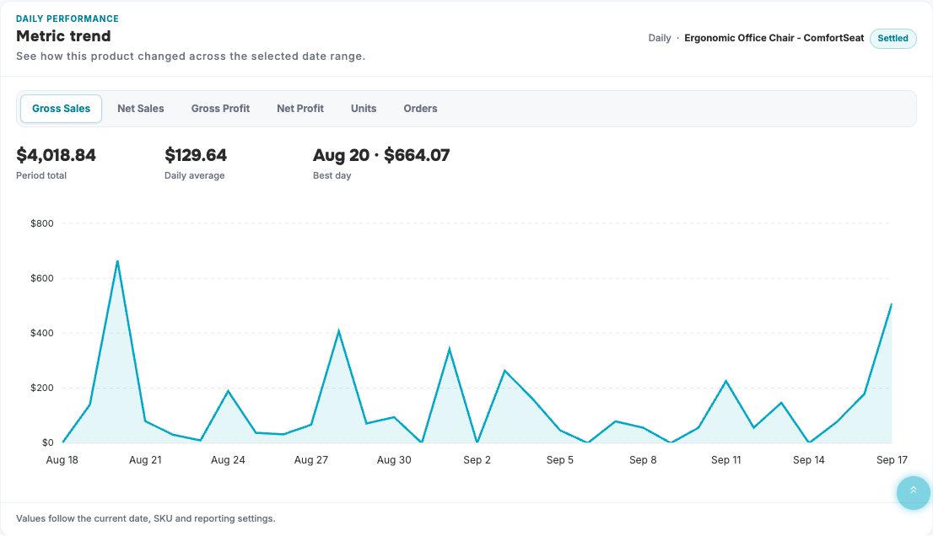933x536 pixels.
Task: Switch to the Net Sales tab
Action: [x=140, y=109]
